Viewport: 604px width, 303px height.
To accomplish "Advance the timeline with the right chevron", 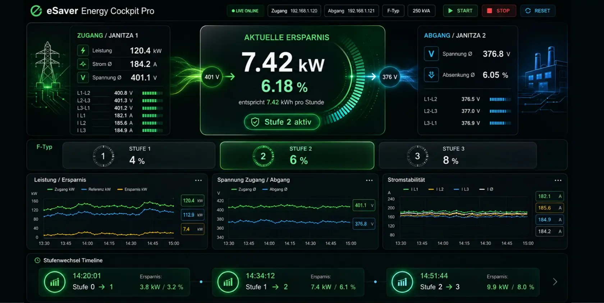I will pyautogui.click(x=555, y=282).
